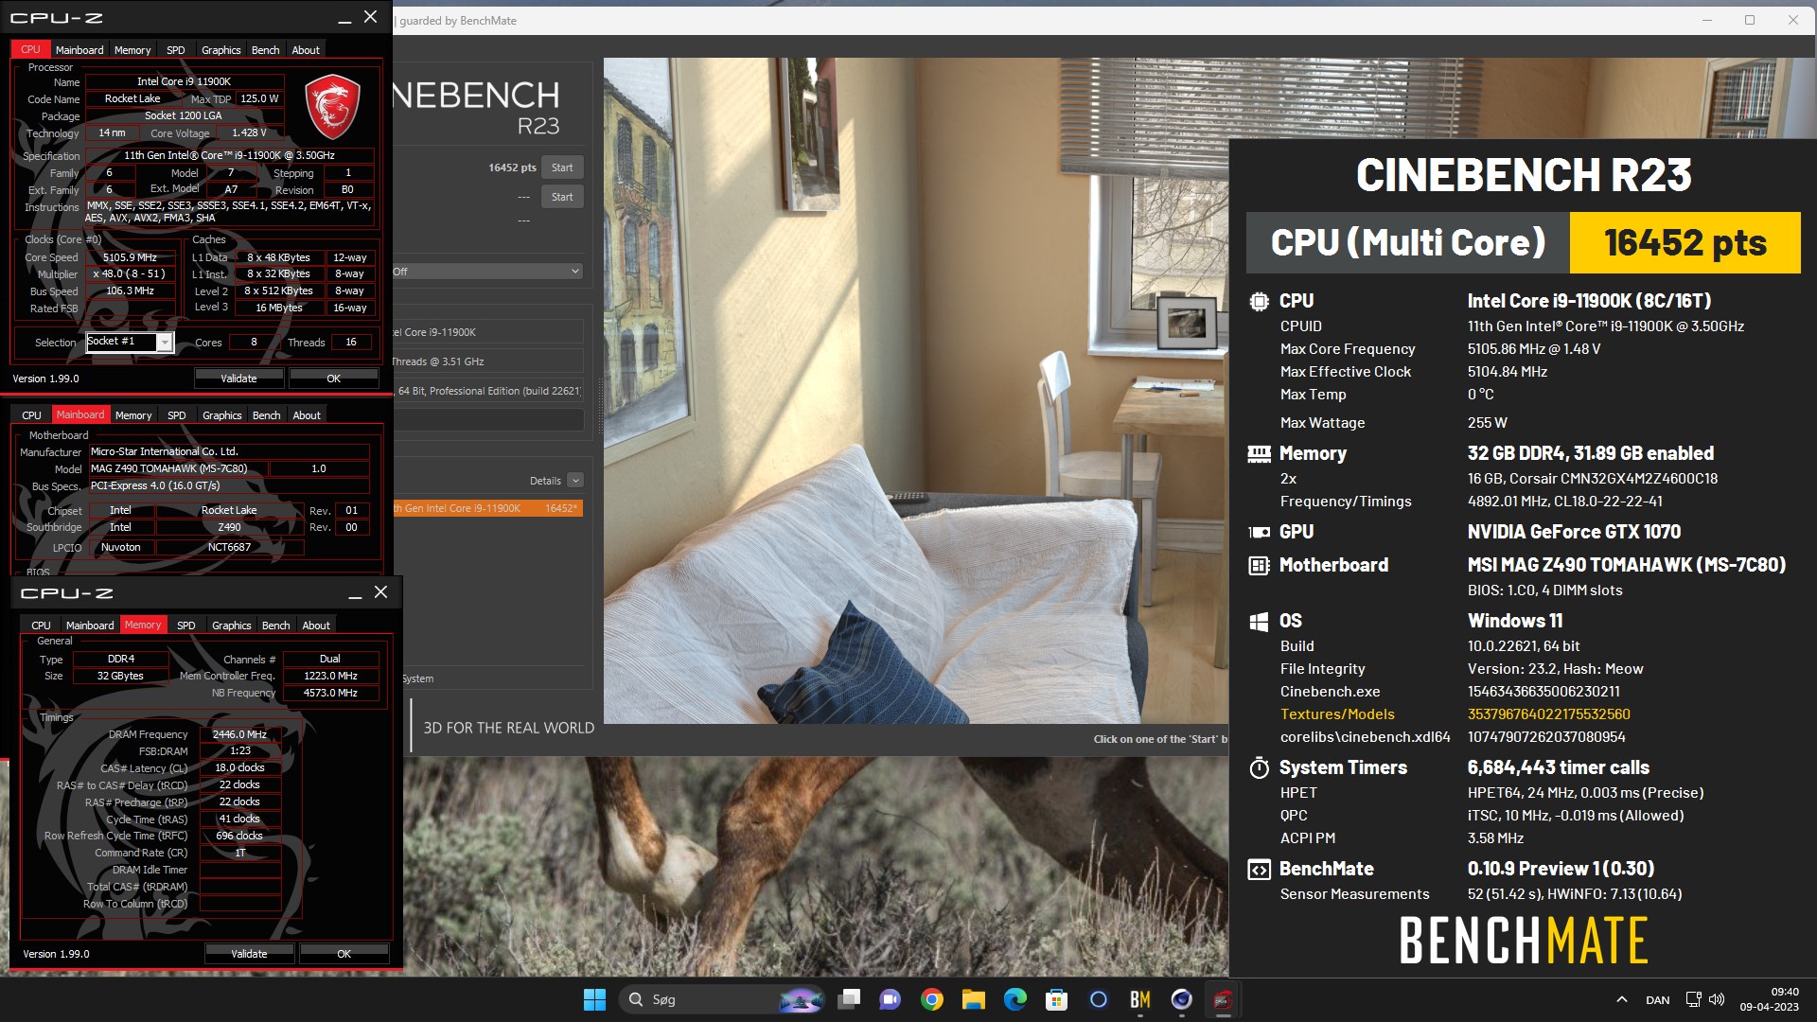Click OK in the top CPU-Z window
The width and height of the screenshot is (1817, 1022).
(334, 379)
